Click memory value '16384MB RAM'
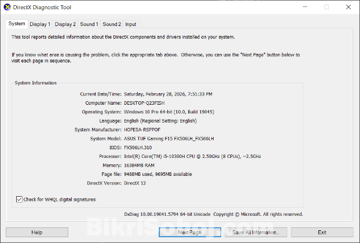Screen dimensions: 360x243 139,165
